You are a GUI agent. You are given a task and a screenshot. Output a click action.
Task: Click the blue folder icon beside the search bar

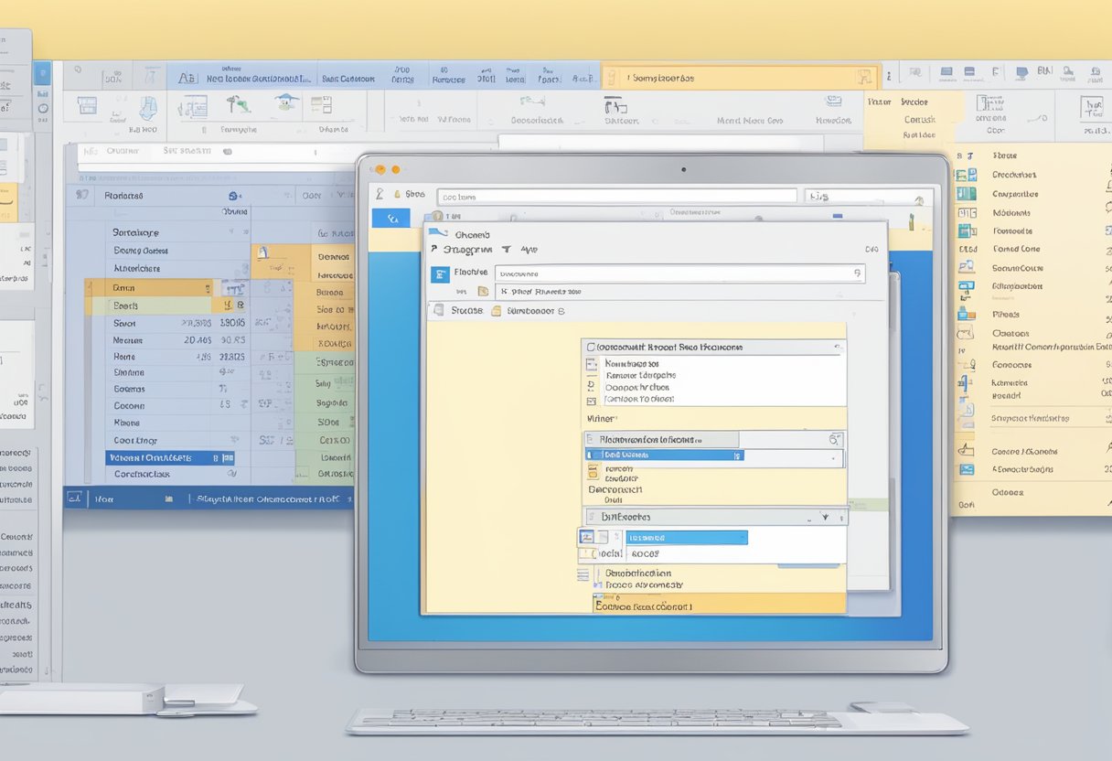(x=439, y=273)
